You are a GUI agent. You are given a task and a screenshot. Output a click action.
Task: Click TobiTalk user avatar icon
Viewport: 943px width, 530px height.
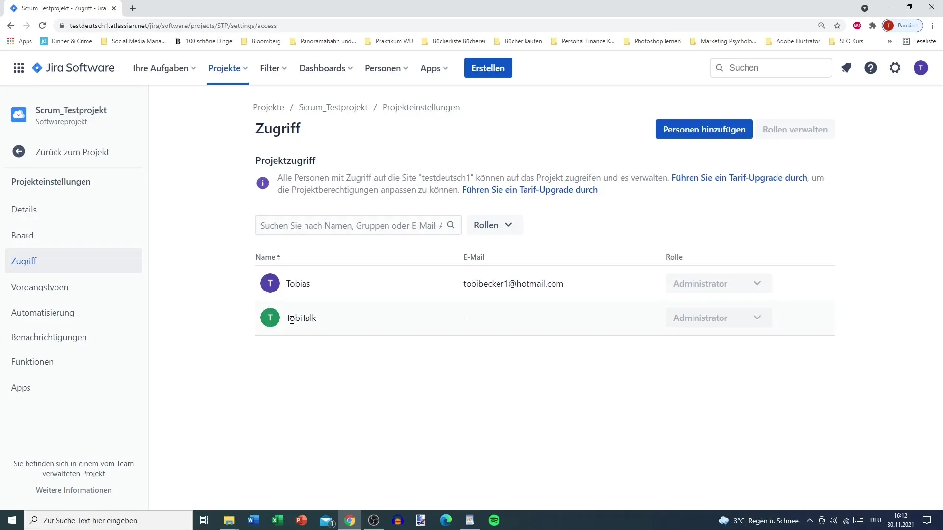pos(270,317)
